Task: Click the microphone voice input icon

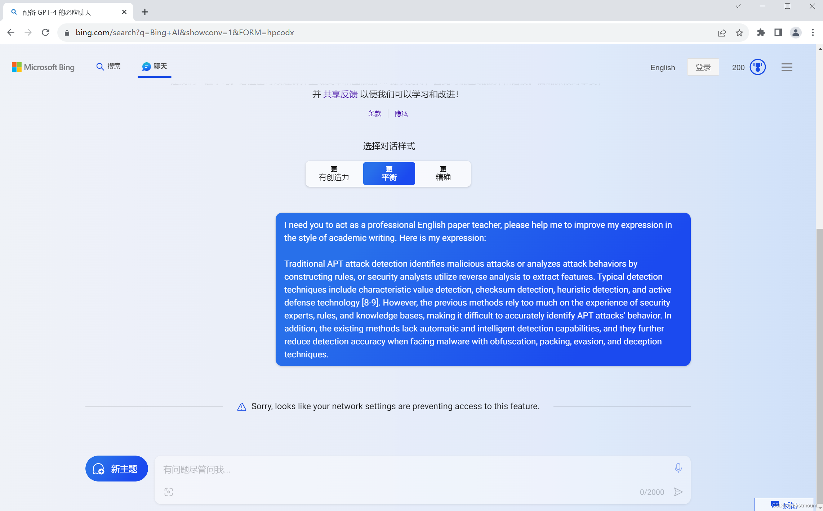Action: [x=678, y=468]
